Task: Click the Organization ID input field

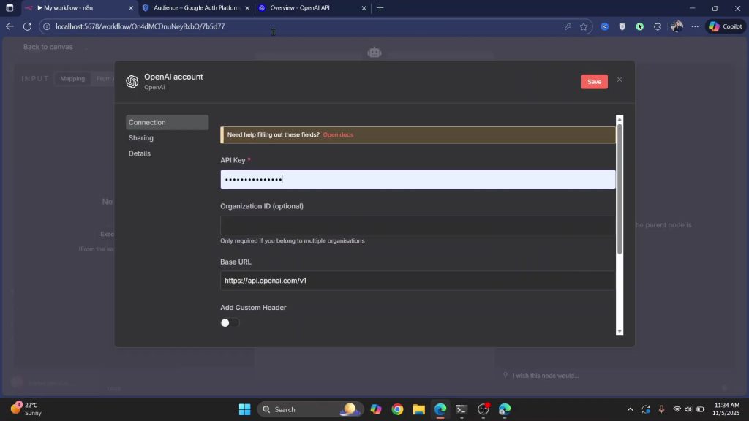Action: pyautogui.click(x=417, y=225)
